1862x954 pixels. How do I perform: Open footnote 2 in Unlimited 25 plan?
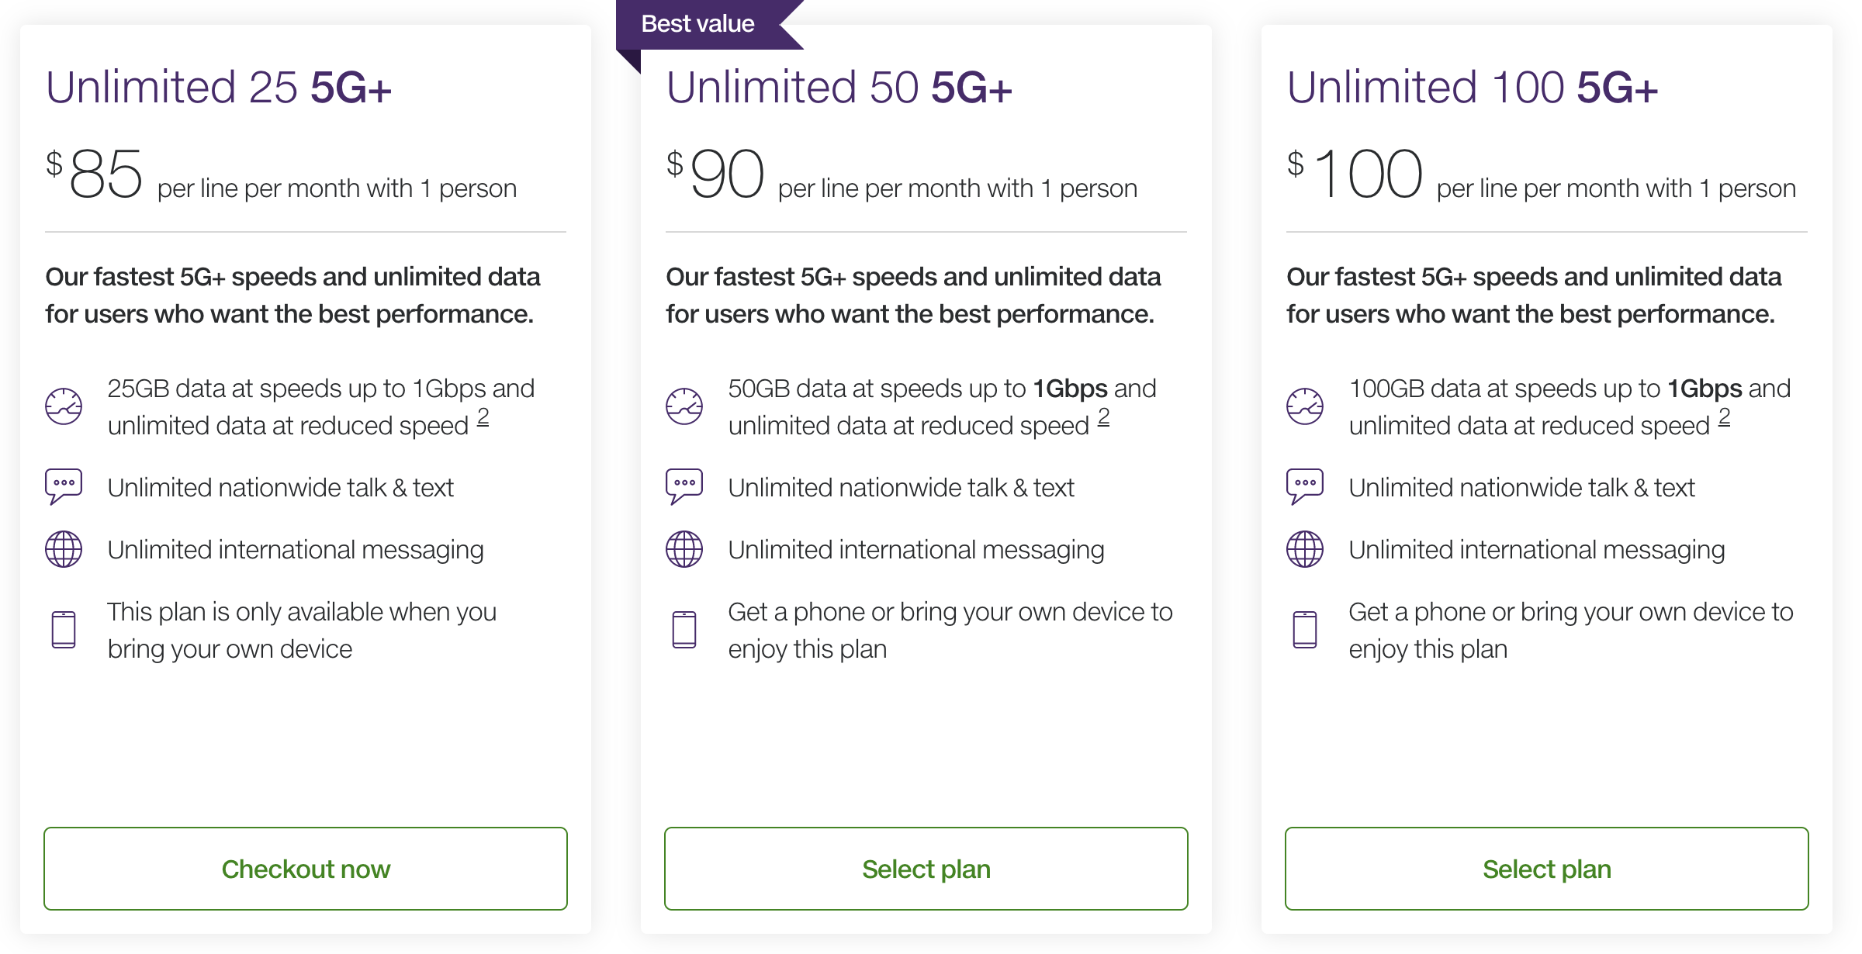tap(483, 417)
